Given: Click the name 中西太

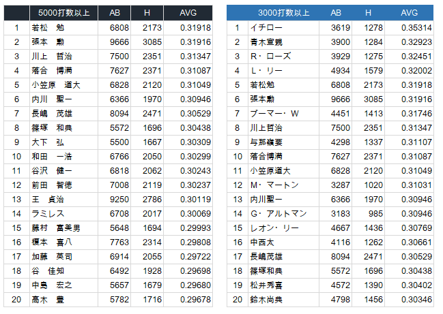Looking at the screenshot, I should pos(262,242).
